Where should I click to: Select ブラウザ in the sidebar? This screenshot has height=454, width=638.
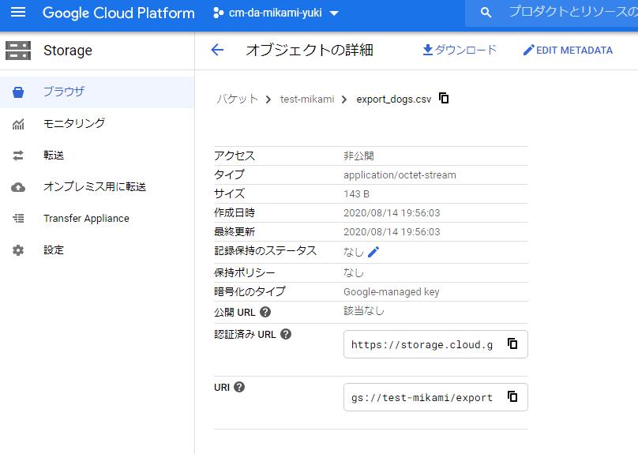[97, 92]
